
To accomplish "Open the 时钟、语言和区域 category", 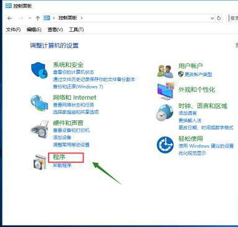I will 203,106.
